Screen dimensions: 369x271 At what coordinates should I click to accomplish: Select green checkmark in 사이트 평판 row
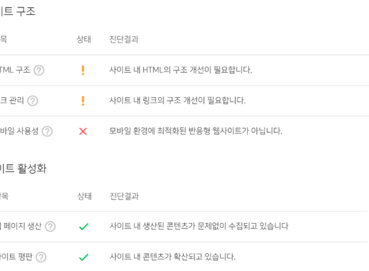(x=84, y=257)
